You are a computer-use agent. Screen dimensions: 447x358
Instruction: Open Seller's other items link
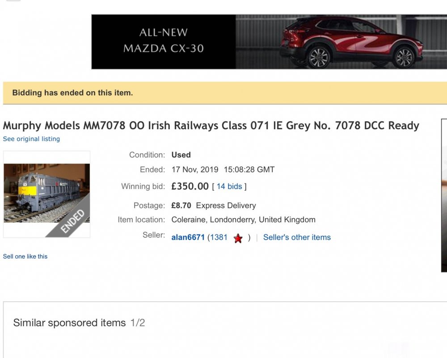coord(297,237)
